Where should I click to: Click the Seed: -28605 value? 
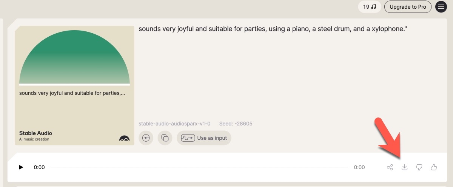236,124
